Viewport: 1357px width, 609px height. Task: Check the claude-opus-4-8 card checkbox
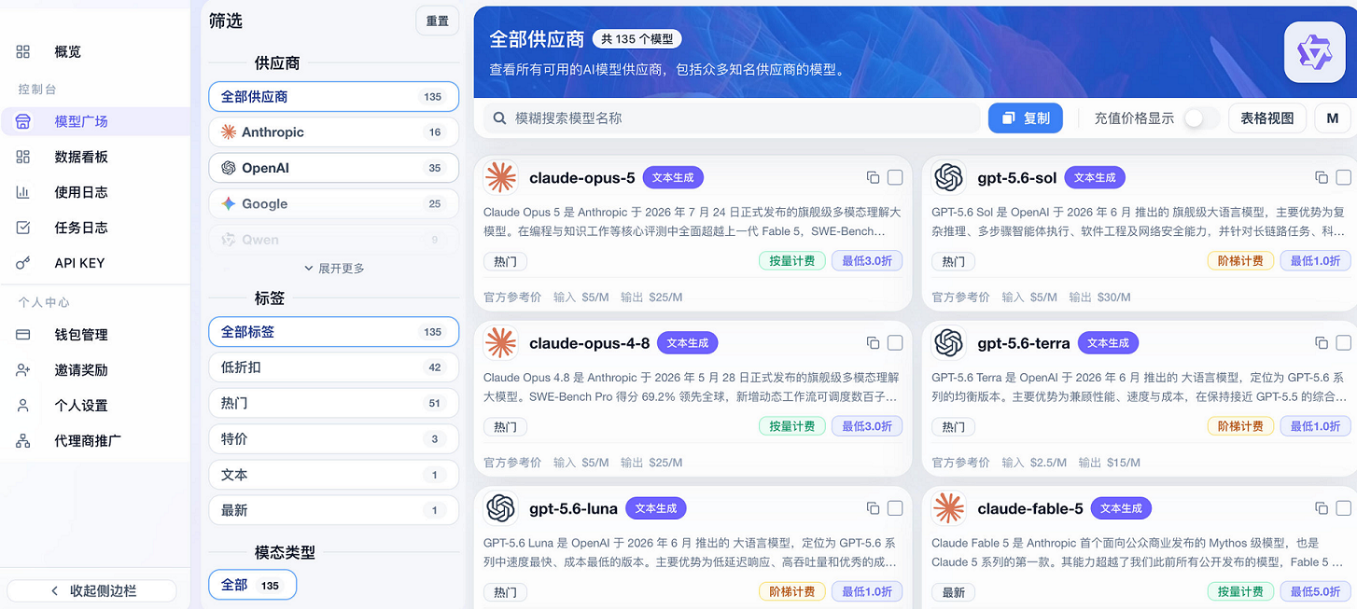click(895, 343)
